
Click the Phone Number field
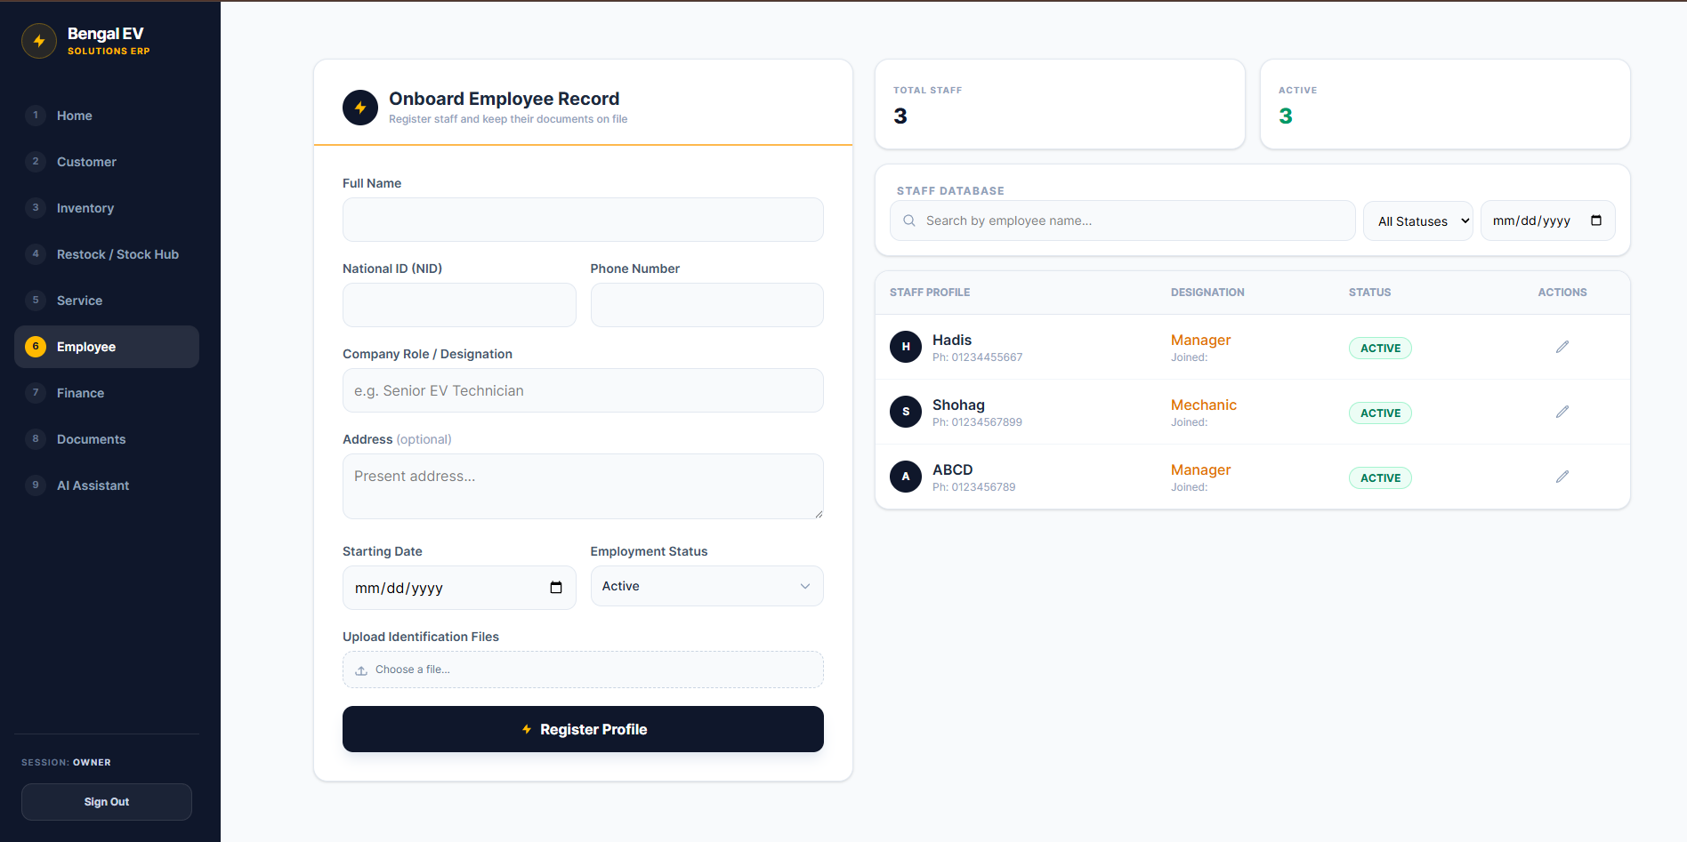coord(707,305)
